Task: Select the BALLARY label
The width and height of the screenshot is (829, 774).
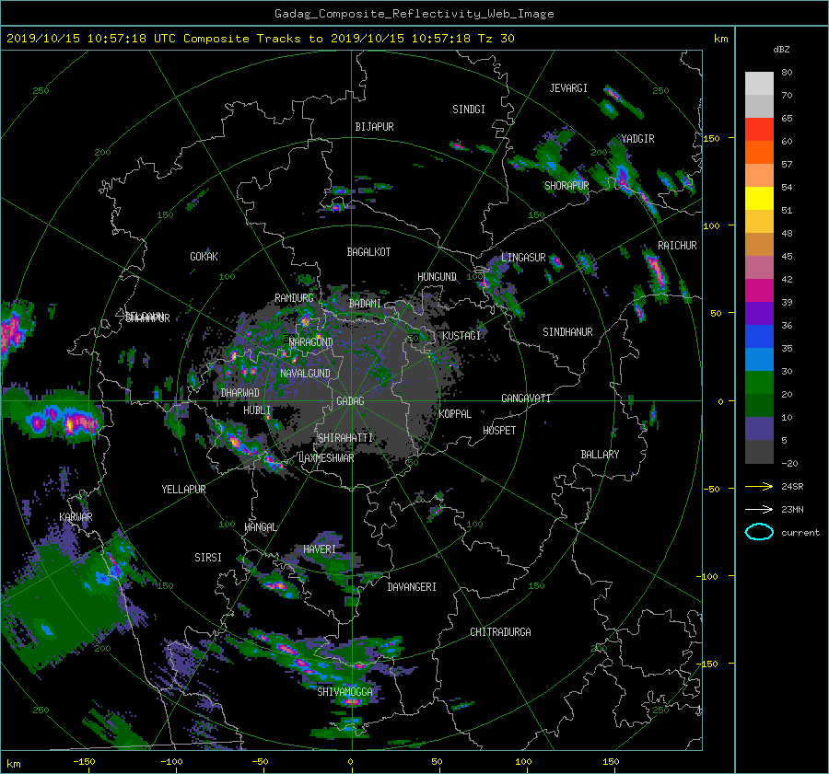Action: (x=600, y=455)
